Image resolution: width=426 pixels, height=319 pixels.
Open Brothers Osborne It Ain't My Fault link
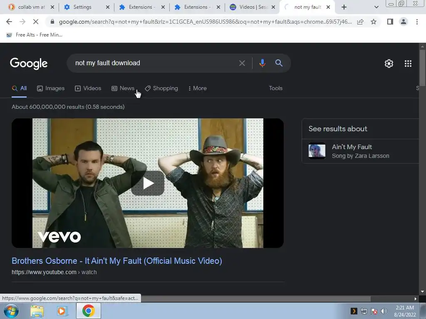pyautogui.click(x=117, y=261)
